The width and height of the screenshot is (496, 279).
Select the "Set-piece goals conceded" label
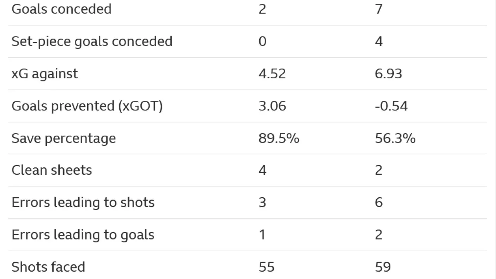(92, 41)
